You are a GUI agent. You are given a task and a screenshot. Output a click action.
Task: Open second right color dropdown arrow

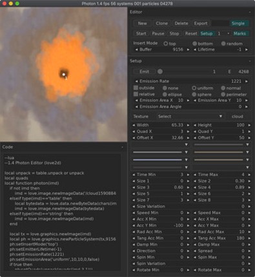click(x=247, y=152)
